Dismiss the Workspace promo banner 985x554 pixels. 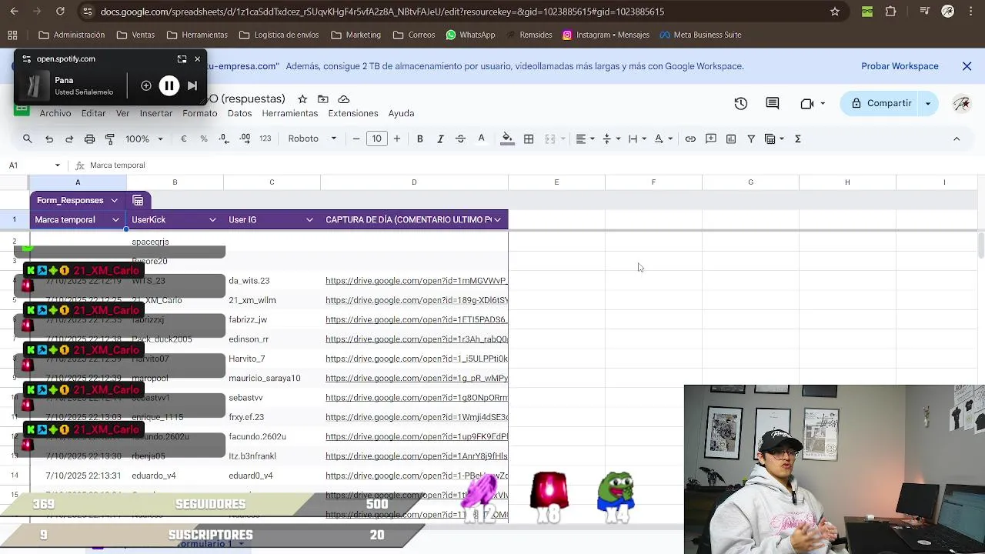click(x=967, y=66)
